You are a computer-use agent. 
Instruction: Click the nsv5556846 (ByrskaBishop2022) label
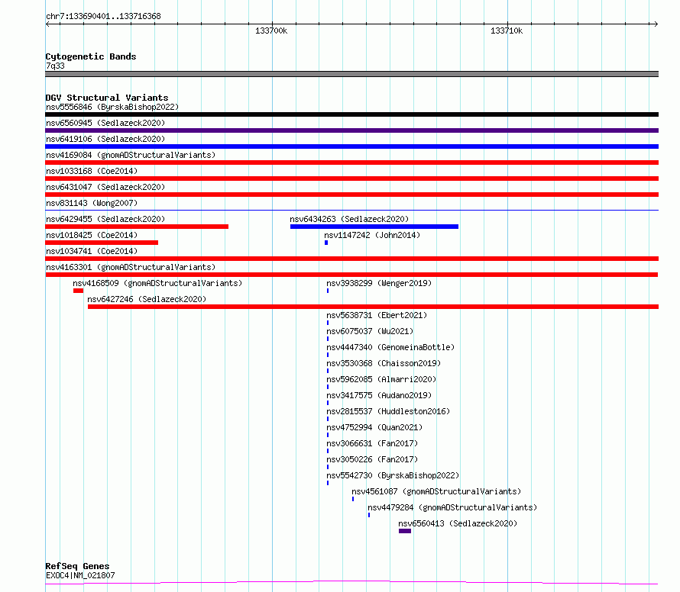(x=112, y=107)
